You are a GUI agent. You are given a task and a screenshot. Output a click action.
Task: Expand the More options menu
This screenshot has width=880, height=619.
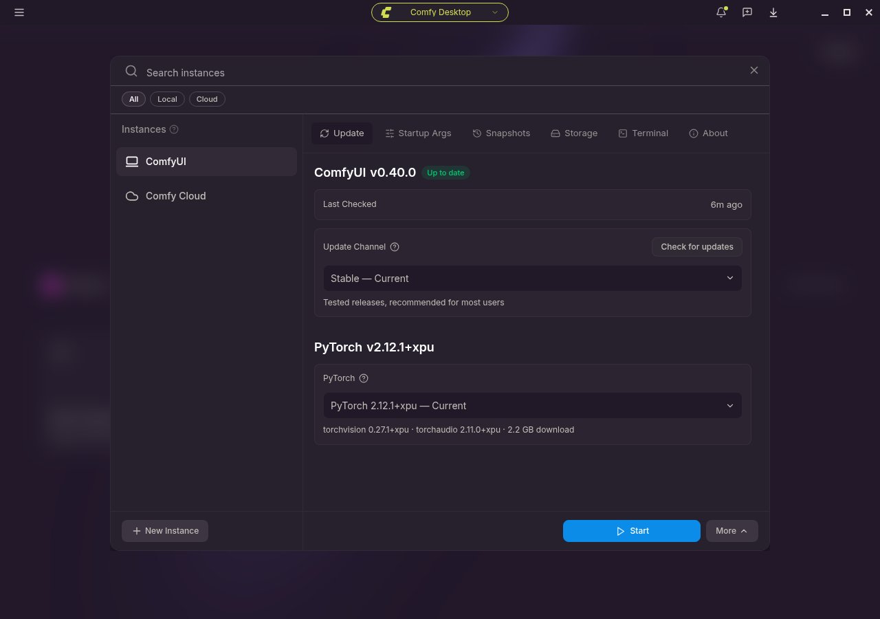pyautogui.click(x=731, y=531)
